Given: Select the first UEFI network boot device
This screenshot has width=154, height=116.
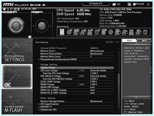Looking at the screenshot, I should click(97, 32).
